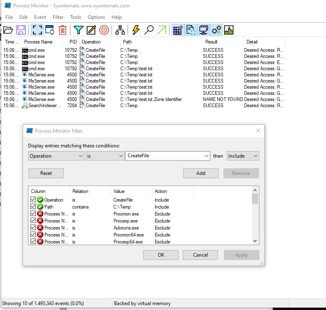Screen dimensions: 326x310
Task: Uncheck the Procmon.exe exclude filter
Action: tap(33, 214)
